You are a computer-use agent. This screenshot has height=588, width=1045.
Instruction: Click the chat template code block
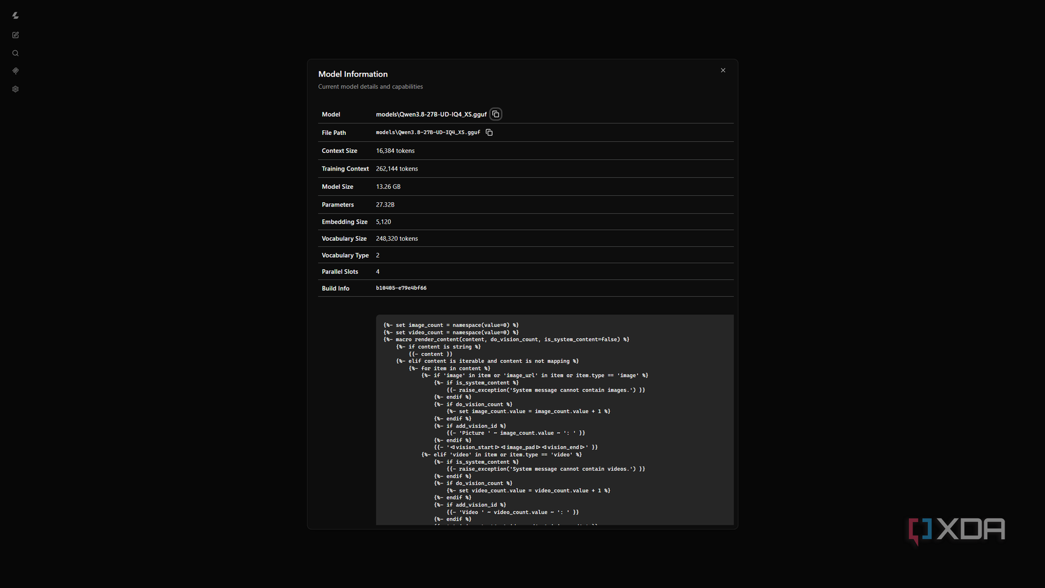point(555,419)
